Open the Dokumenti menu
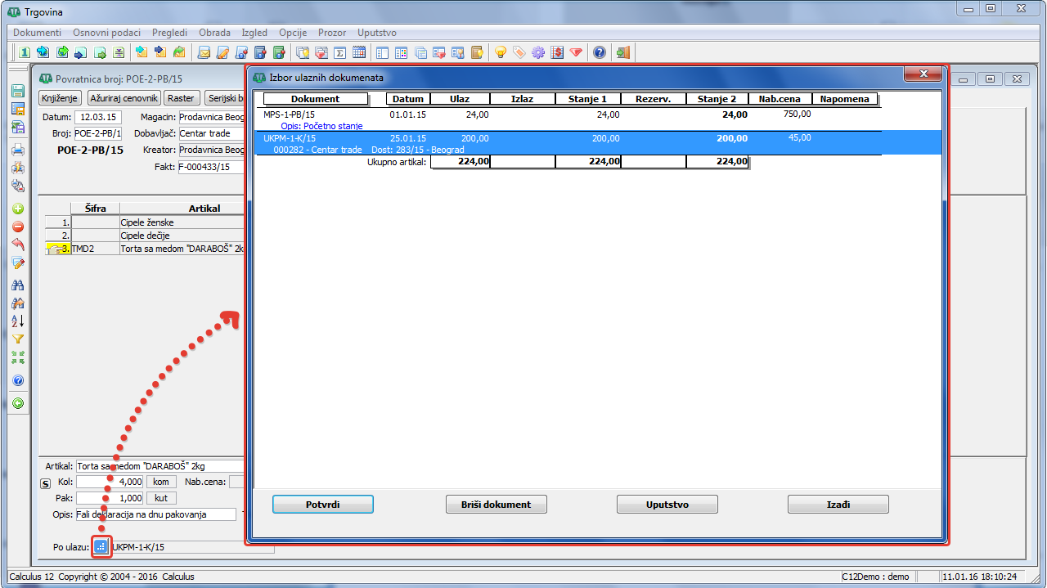Image resolution: width=1047 pixels, height=588 pixels. click(38, 33)
